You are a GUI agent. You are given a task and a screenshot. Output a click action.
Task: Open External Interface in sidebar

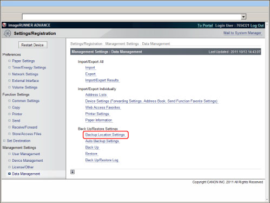pyautogui.click(x=25, y=81)
